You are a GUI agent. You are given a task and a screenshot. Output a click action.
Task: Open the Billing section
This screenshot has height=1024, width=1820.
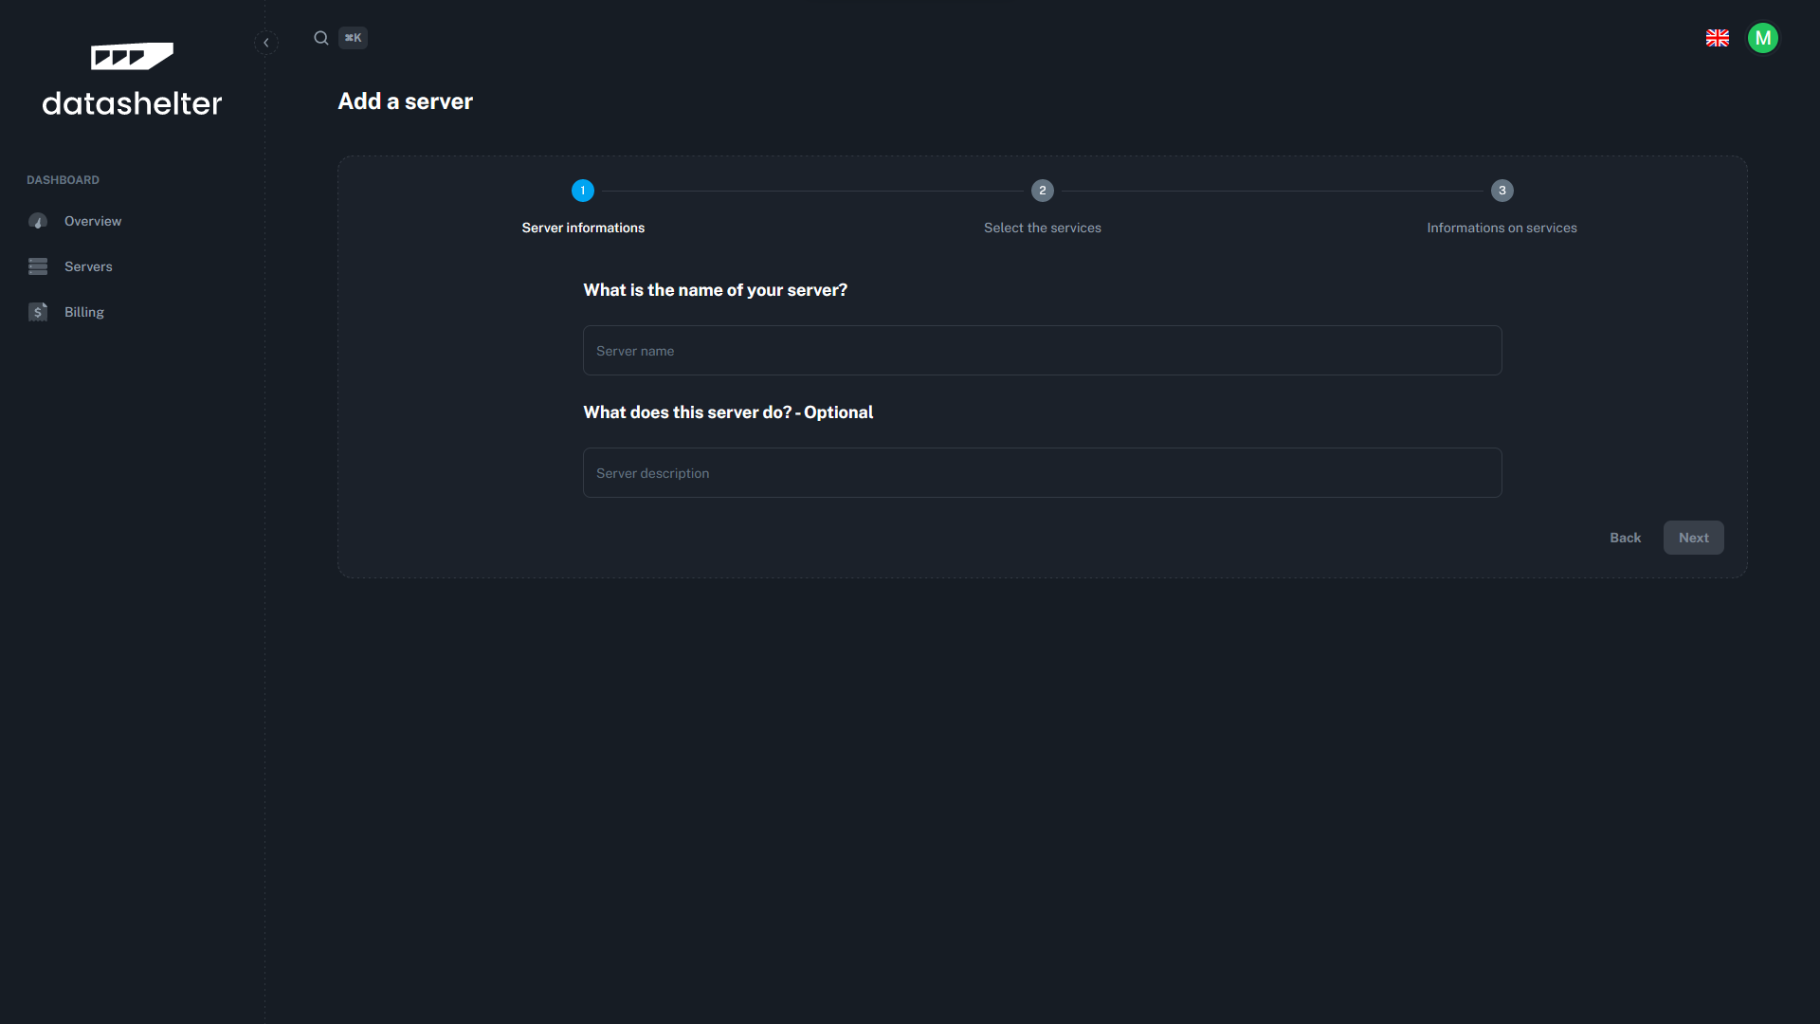tap(83, 311)
